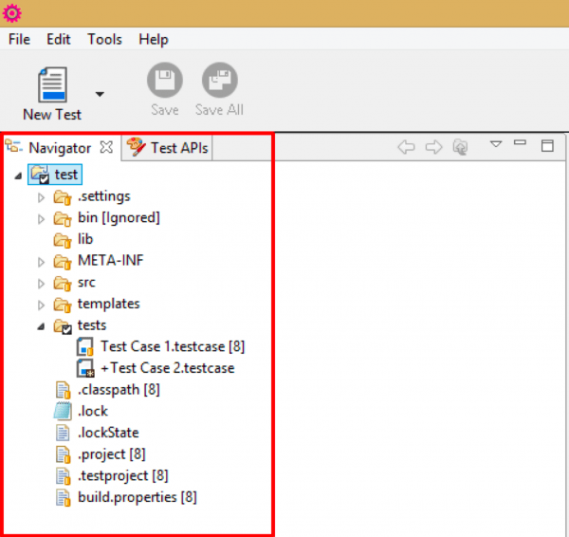The width and height of the screenshot is (569, 537).
Task: Select 'META-INF' in the tree
Action: click(x=111, y=260)
